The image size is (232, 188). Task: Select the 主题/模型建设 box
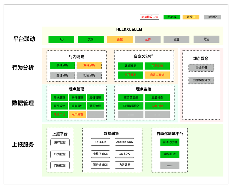pos(201,80)
